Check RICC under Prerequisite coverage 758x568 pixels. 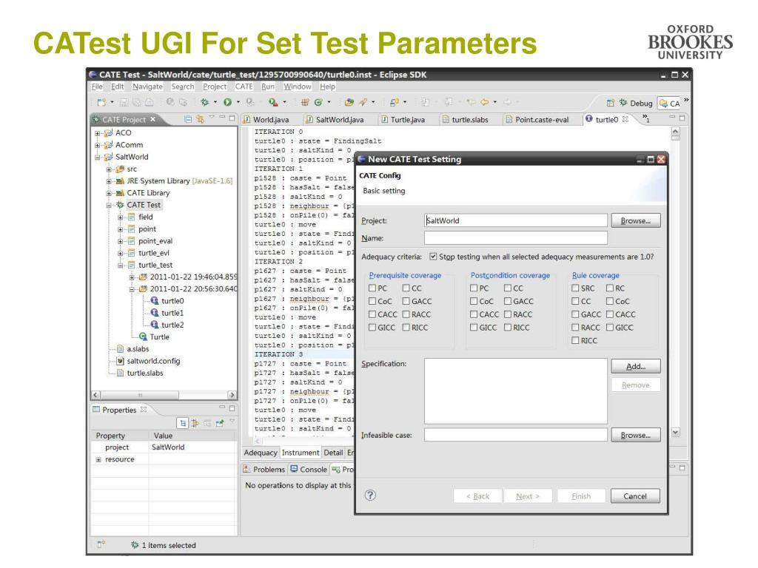coord(406,328)
